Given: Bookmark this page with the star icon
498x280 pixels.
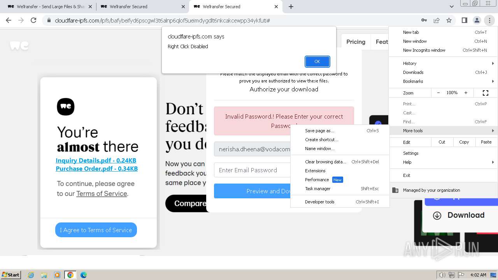Looking at the screenshot, I should [x=449, y=20].
